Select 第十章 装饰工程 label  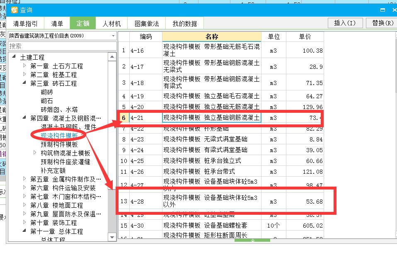[53, 223]
